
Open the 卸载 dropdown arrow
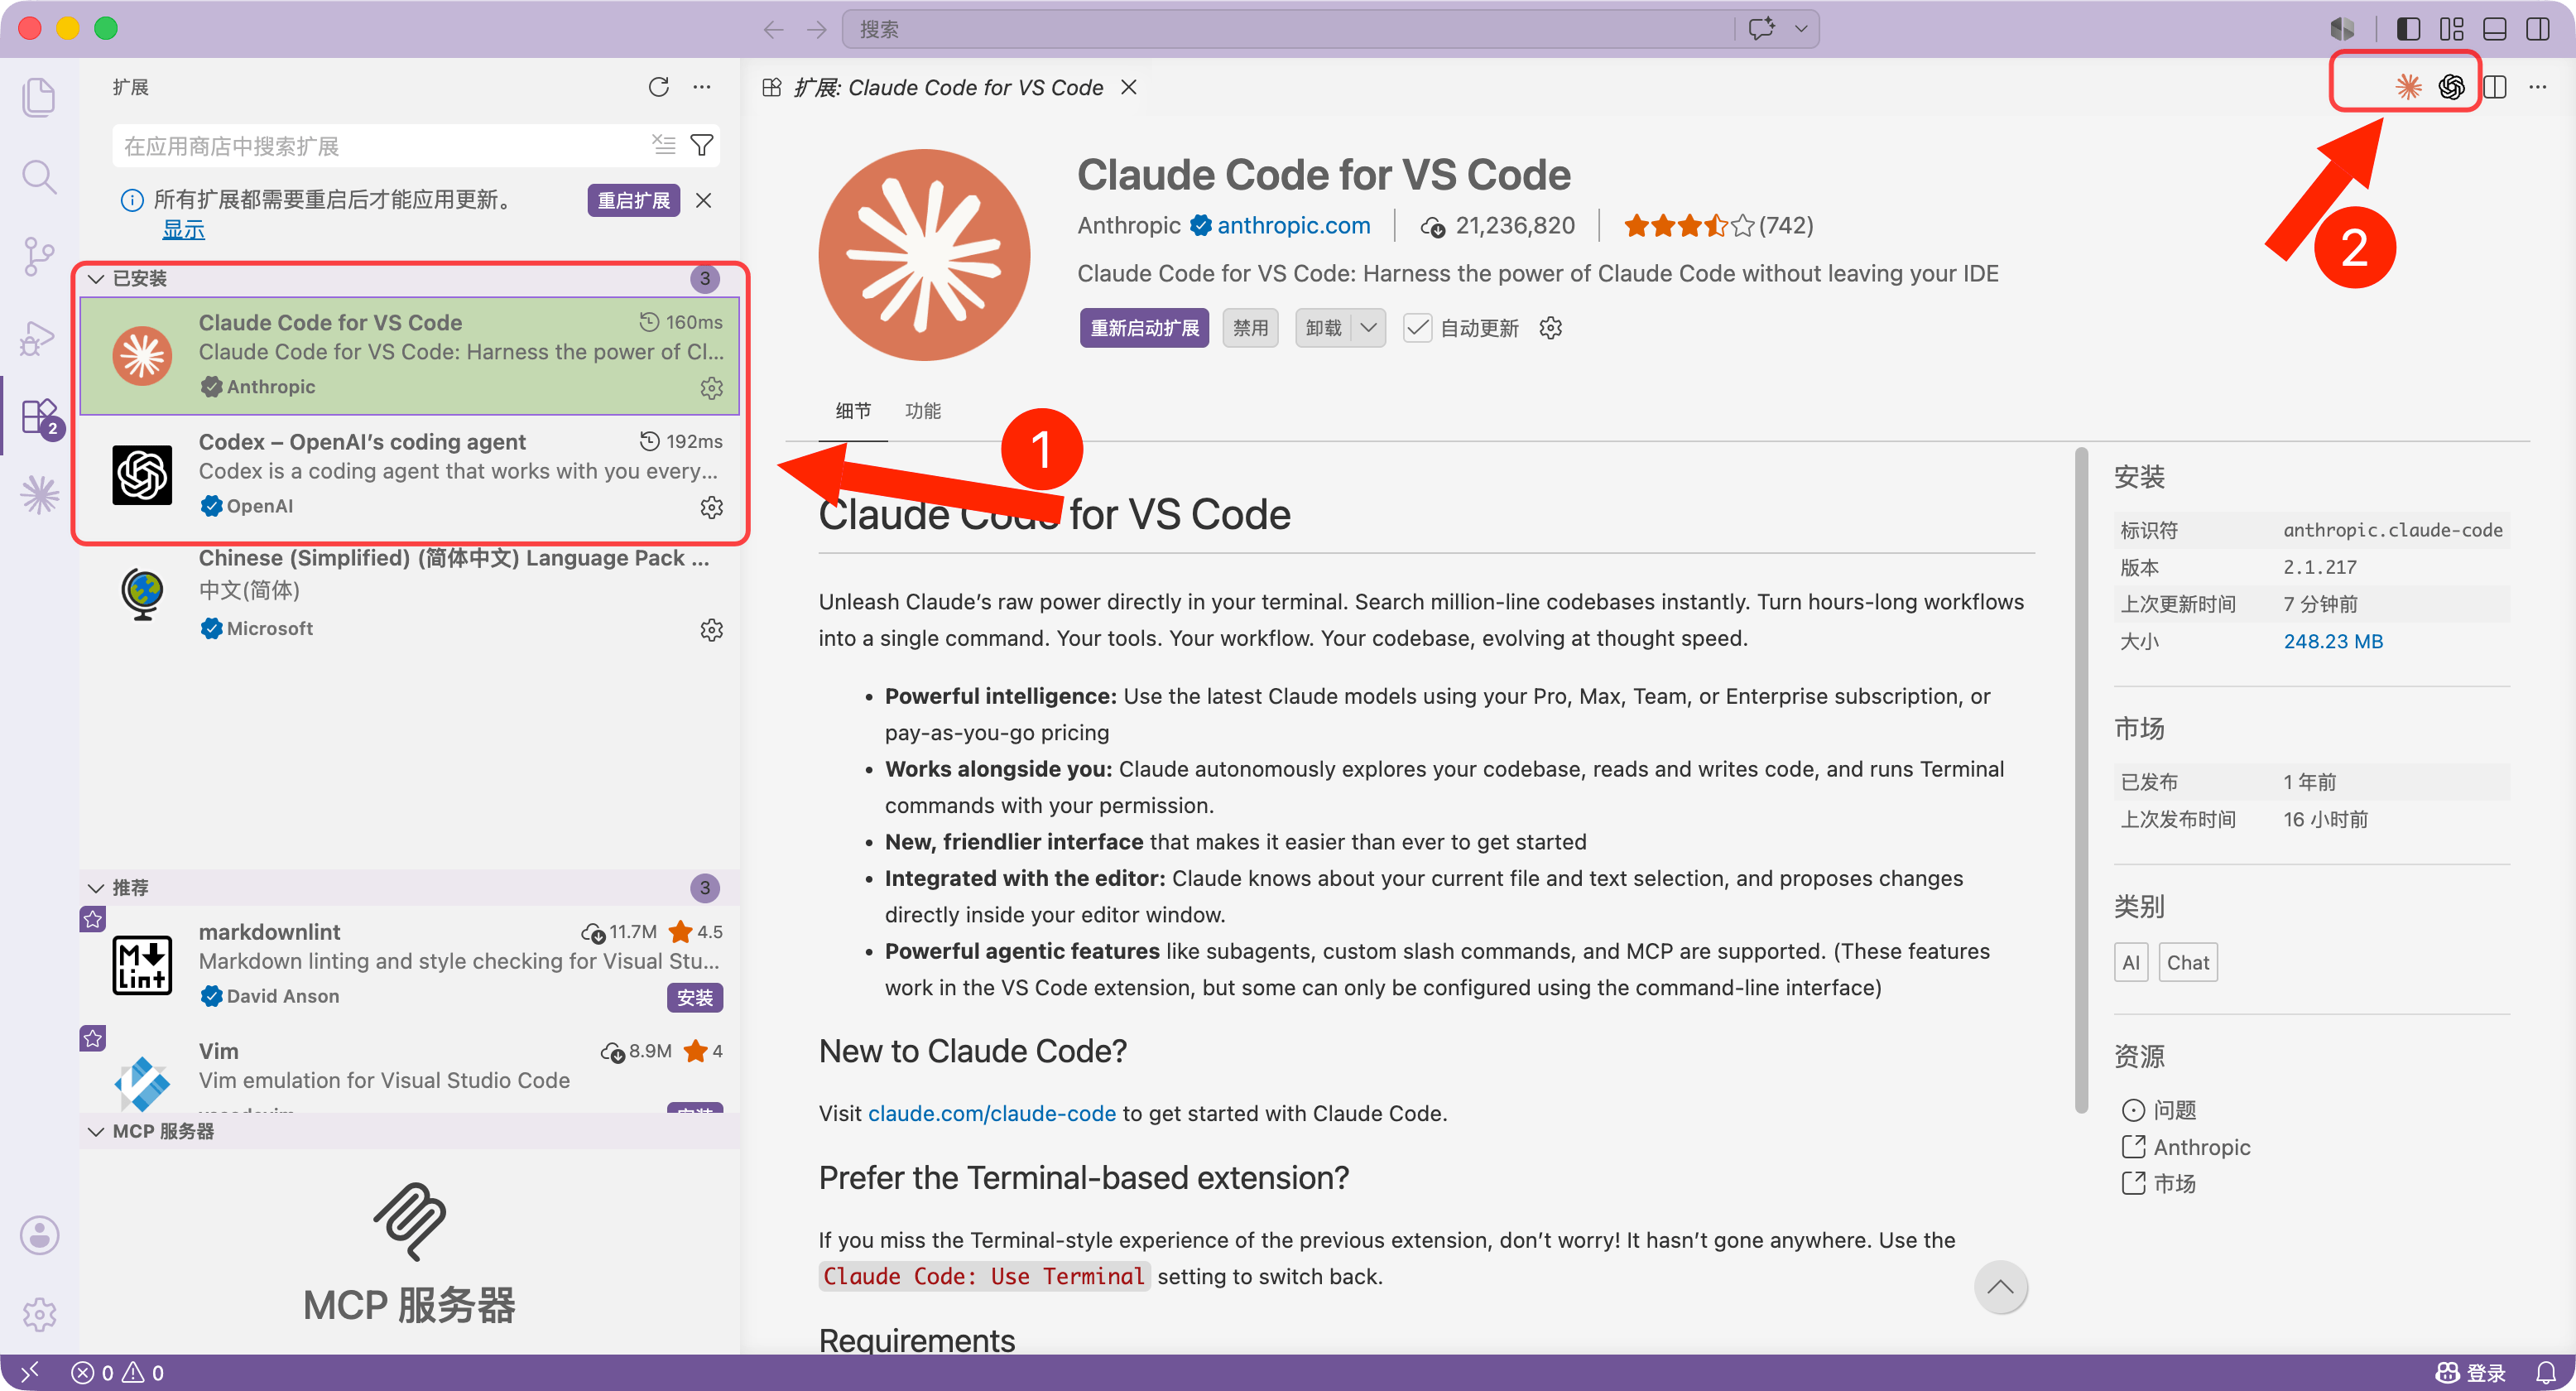tap(1369, 328)
